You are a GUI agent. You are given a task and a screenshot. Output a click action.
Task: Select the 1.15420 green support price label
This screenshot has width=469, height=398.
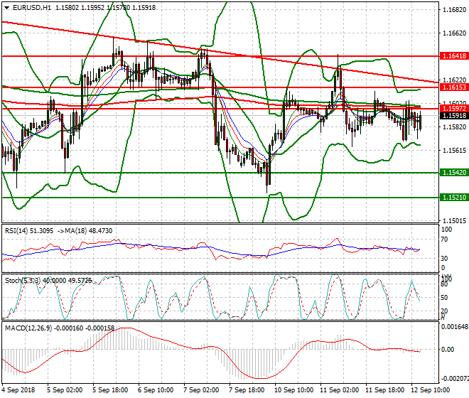(x=453, y=173)
